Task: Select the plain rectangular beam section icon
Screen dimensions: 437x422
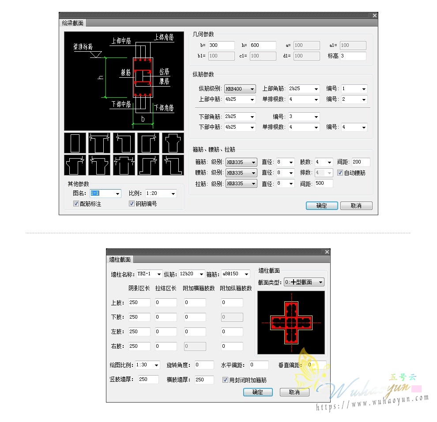Action: 75,143
